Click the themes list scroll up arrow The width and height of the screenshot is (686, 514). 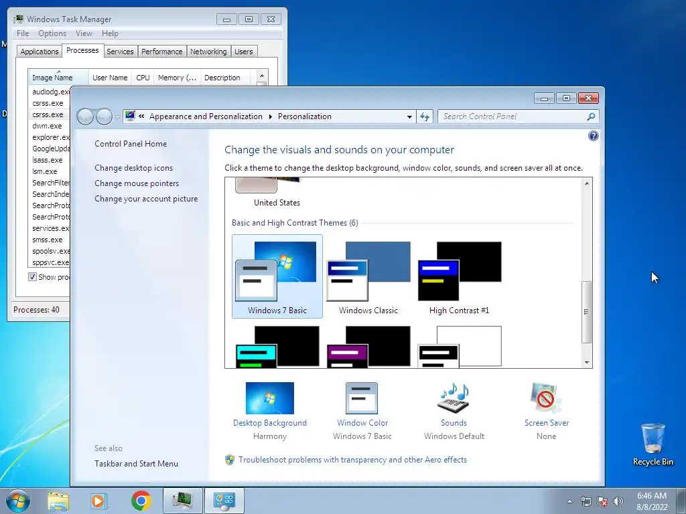pos(586,183)
